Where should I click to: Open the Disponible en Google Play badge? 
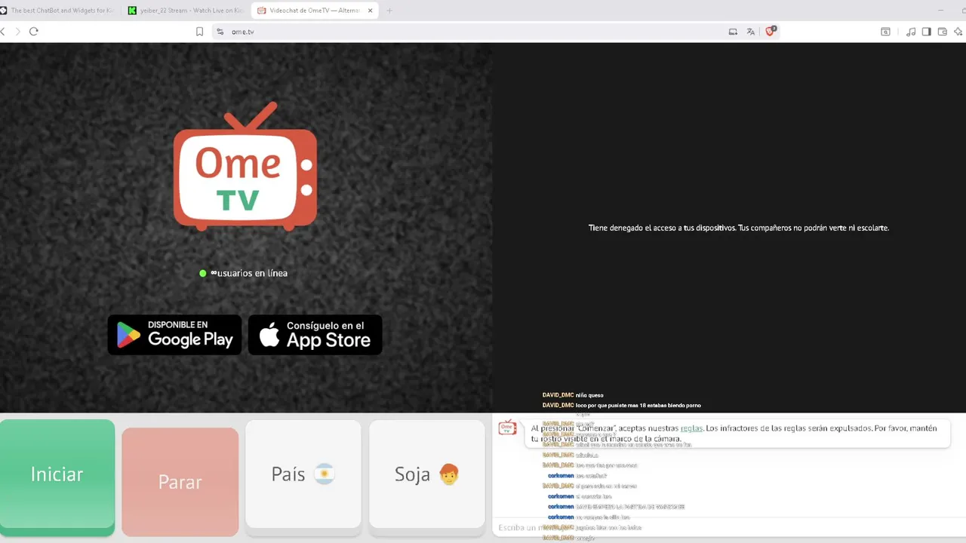(174, 335)
